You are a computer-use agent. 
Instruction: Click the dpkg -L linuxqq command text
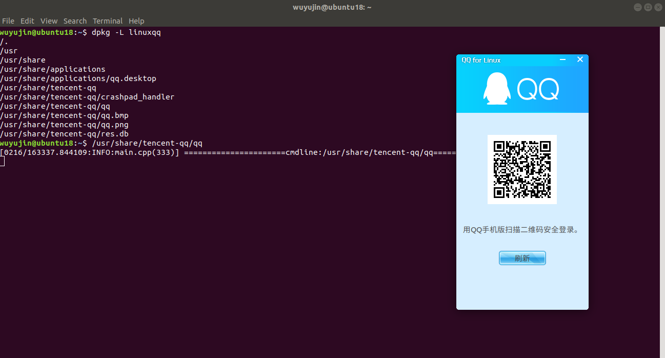pos(127,32)
